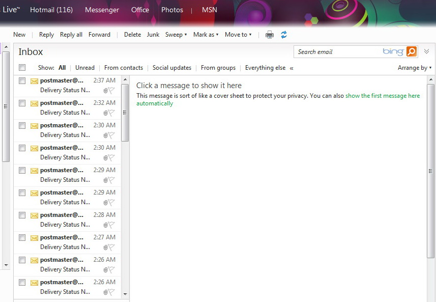Open the Sweep dropdown
Screen dimensions: 436x302
click(x=175, y=35)
